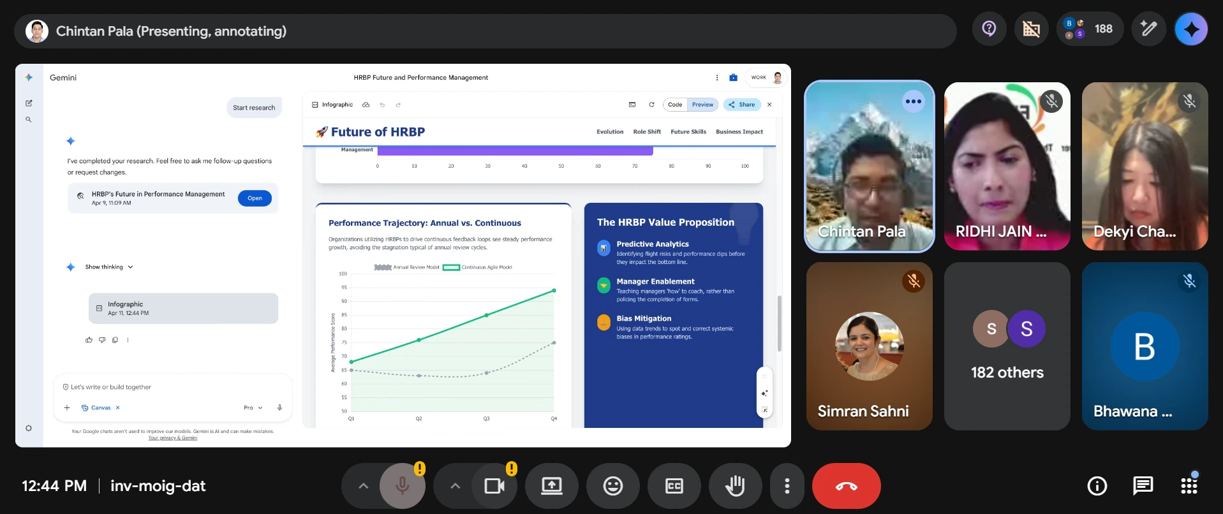Toggle closed captions
Image resolution: width=1223 pixels, height=514 pixels.
point(674,486)
